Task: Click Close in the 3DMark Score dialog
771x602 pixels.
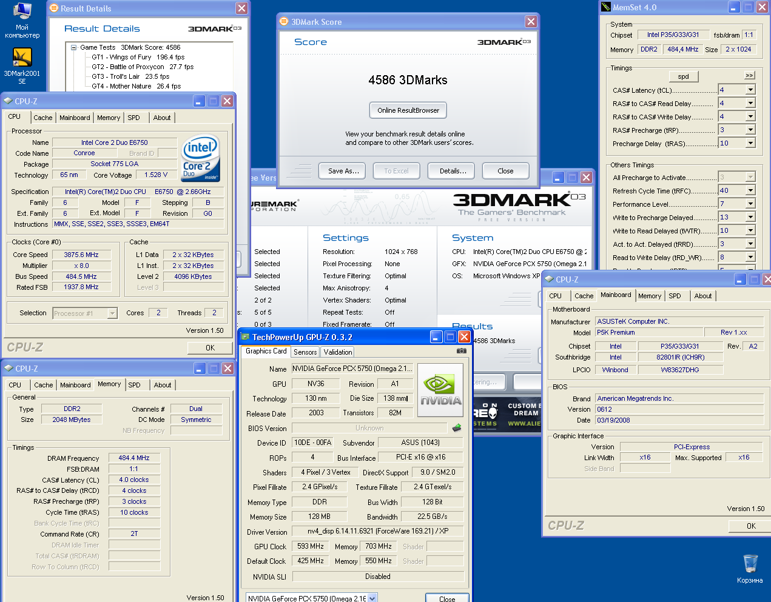Action: pos(505,171)
